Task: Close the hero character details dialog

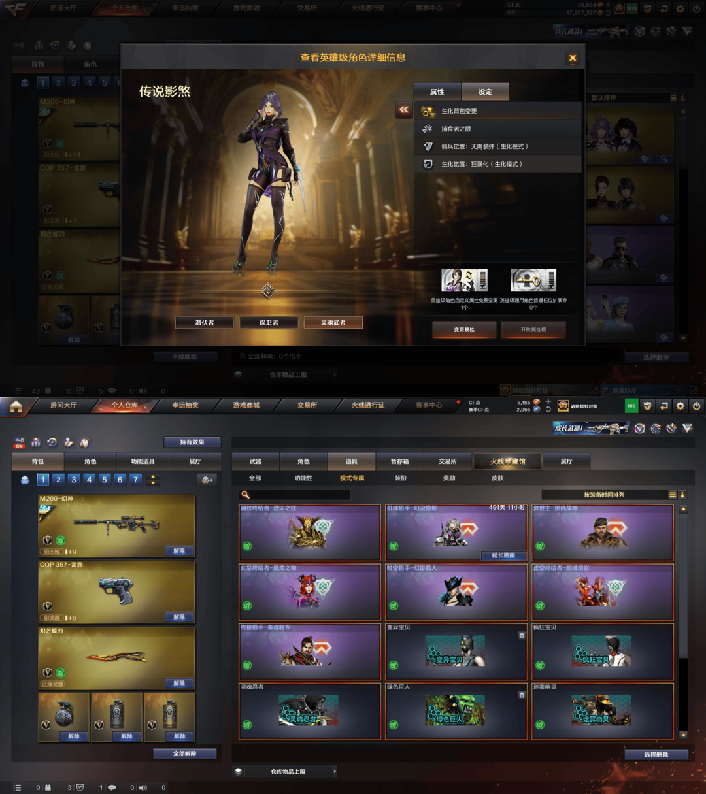Action: pyautogui.click(x=572, y=58)
